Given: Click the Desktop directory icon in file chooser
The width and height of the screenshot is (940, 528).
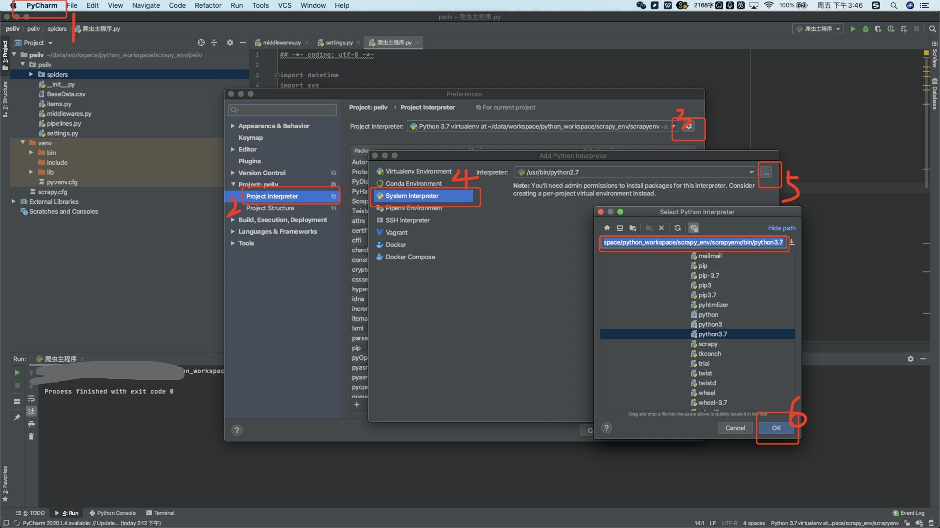Looking at the screenshot, I should click(x=620, y=228).
